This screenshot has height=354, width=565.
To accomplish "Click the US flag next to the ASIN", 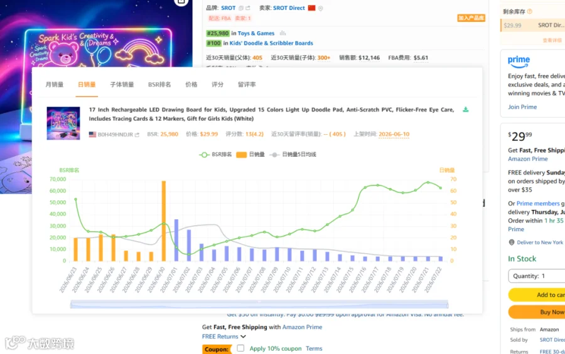I will (x=93, y=134).
